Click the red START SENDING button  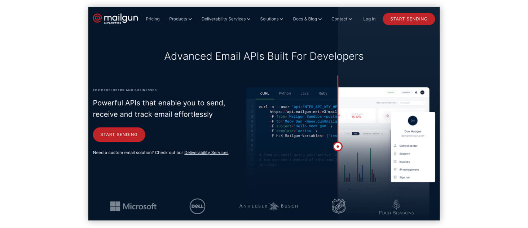(x=119, y=134)
